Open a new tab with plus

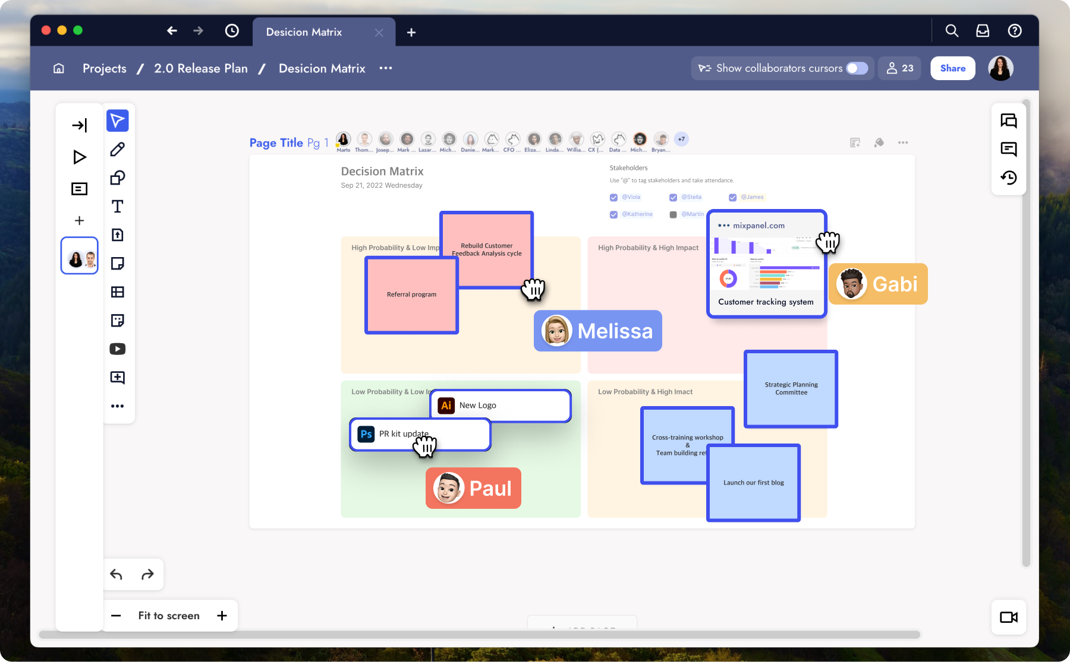[411, 32]
